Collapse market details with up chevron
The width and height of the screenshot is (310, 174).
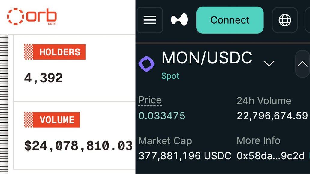pos(302,64)
